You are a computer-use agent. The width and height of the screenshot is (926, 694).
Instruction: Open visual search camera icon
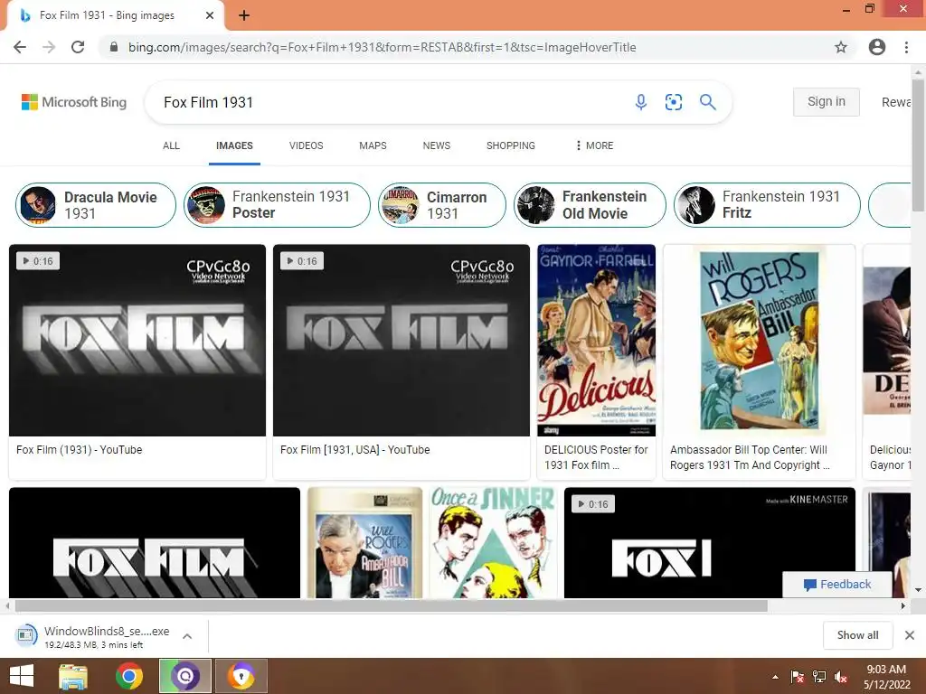(x=673, y=102)
